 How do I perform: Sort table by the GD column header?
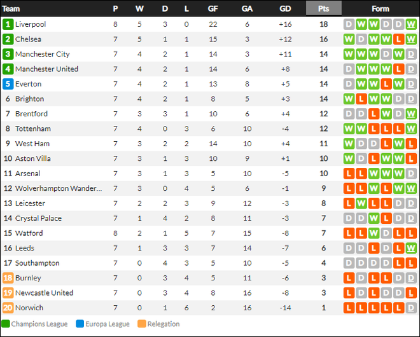point(285,9)
